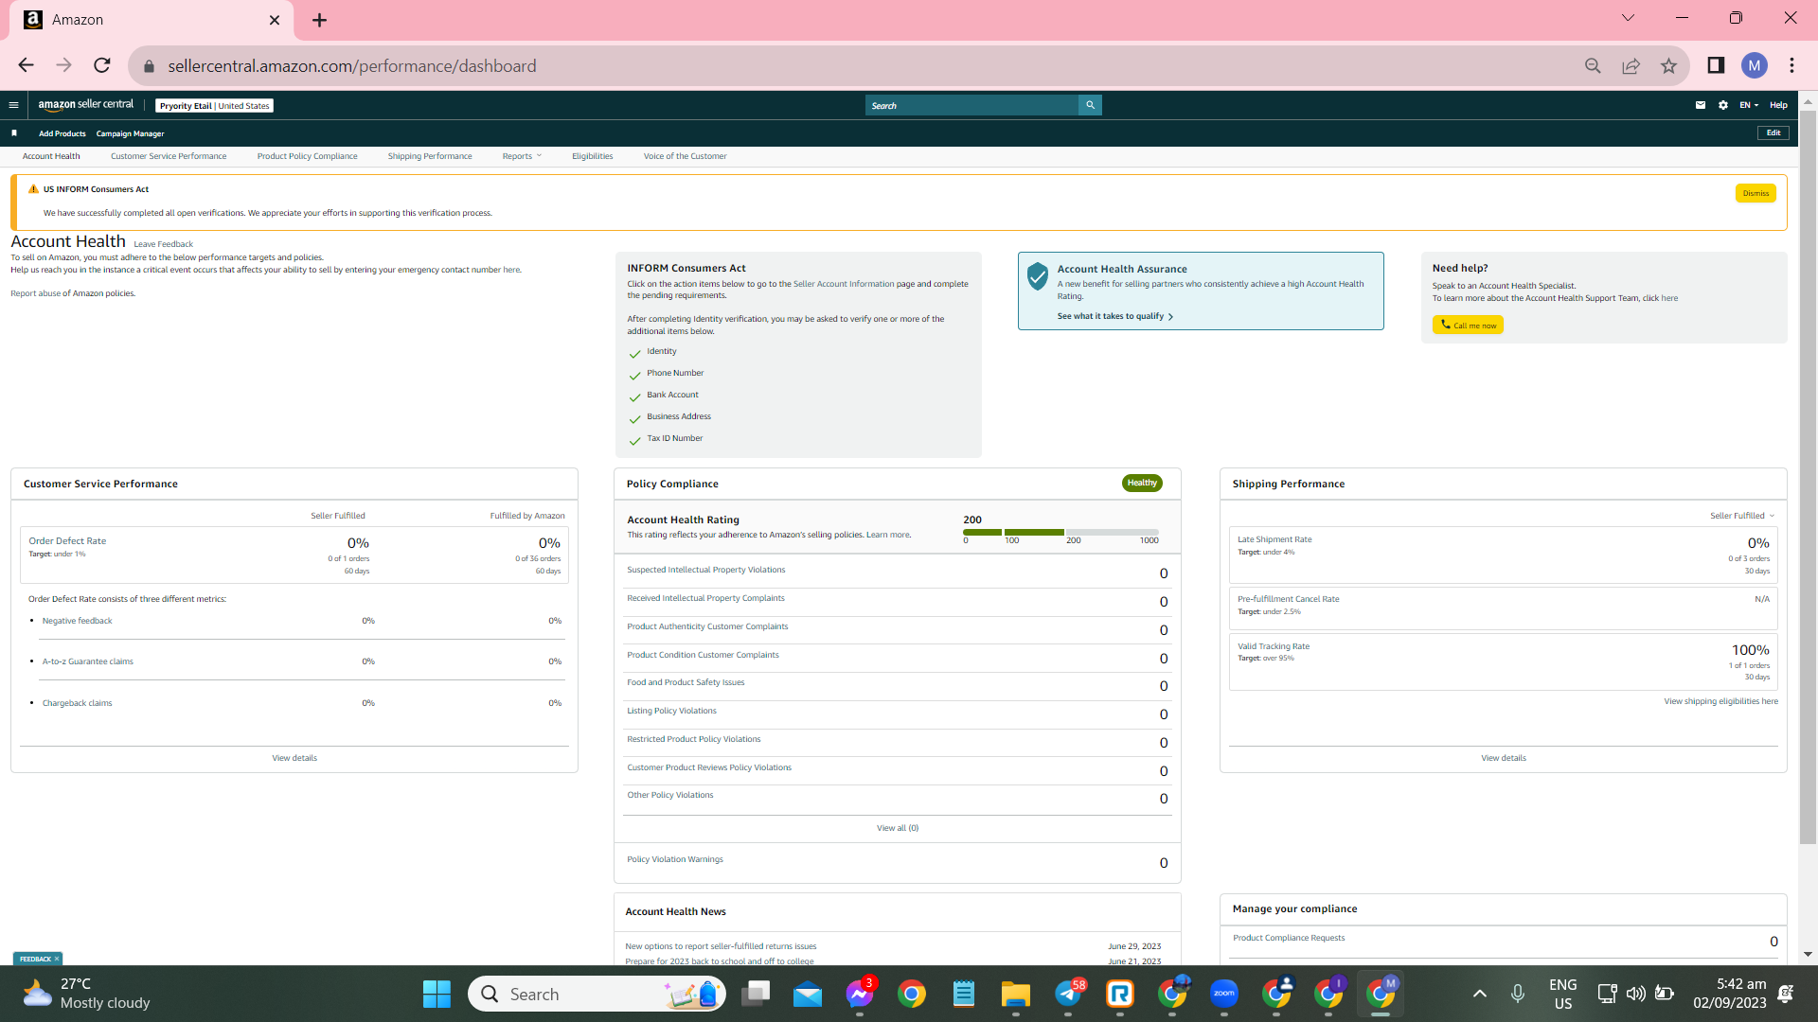Open Telegram from the taskbar
Image resolution: width=1818 pixels, height=1022 pixels.
[x=1068, y=994]
